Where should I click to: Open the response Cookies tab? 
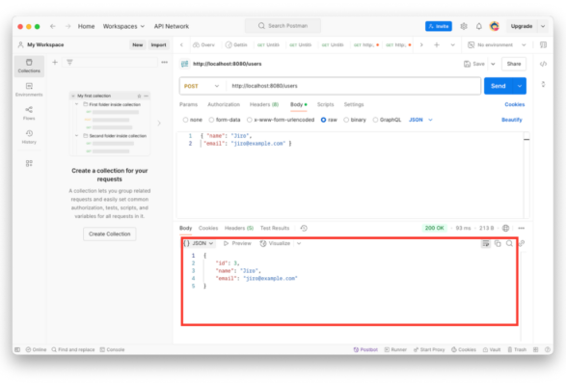(x=208, y=228)
